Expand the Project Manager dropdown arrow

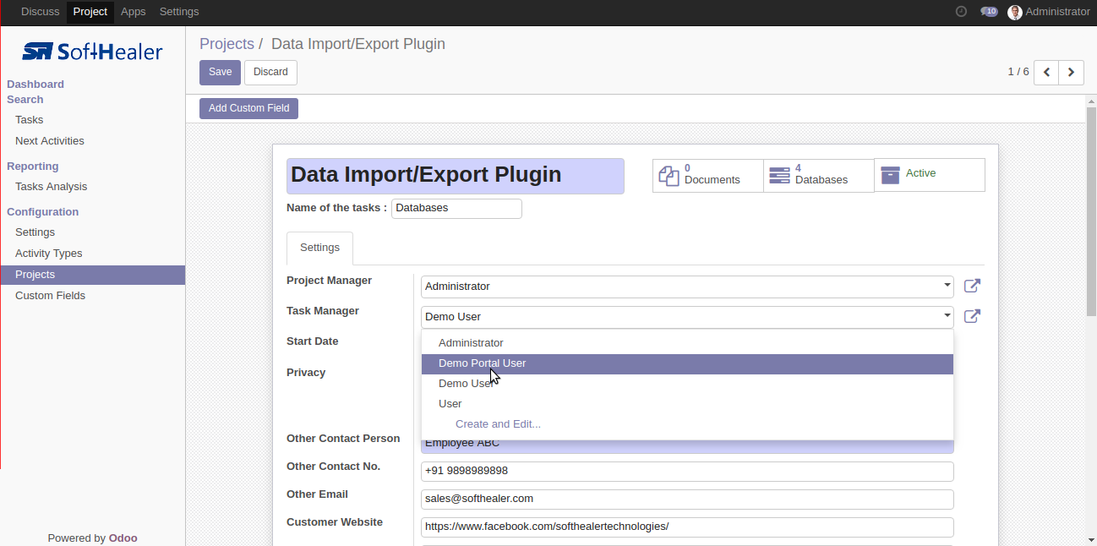click(x=947, y=286)
